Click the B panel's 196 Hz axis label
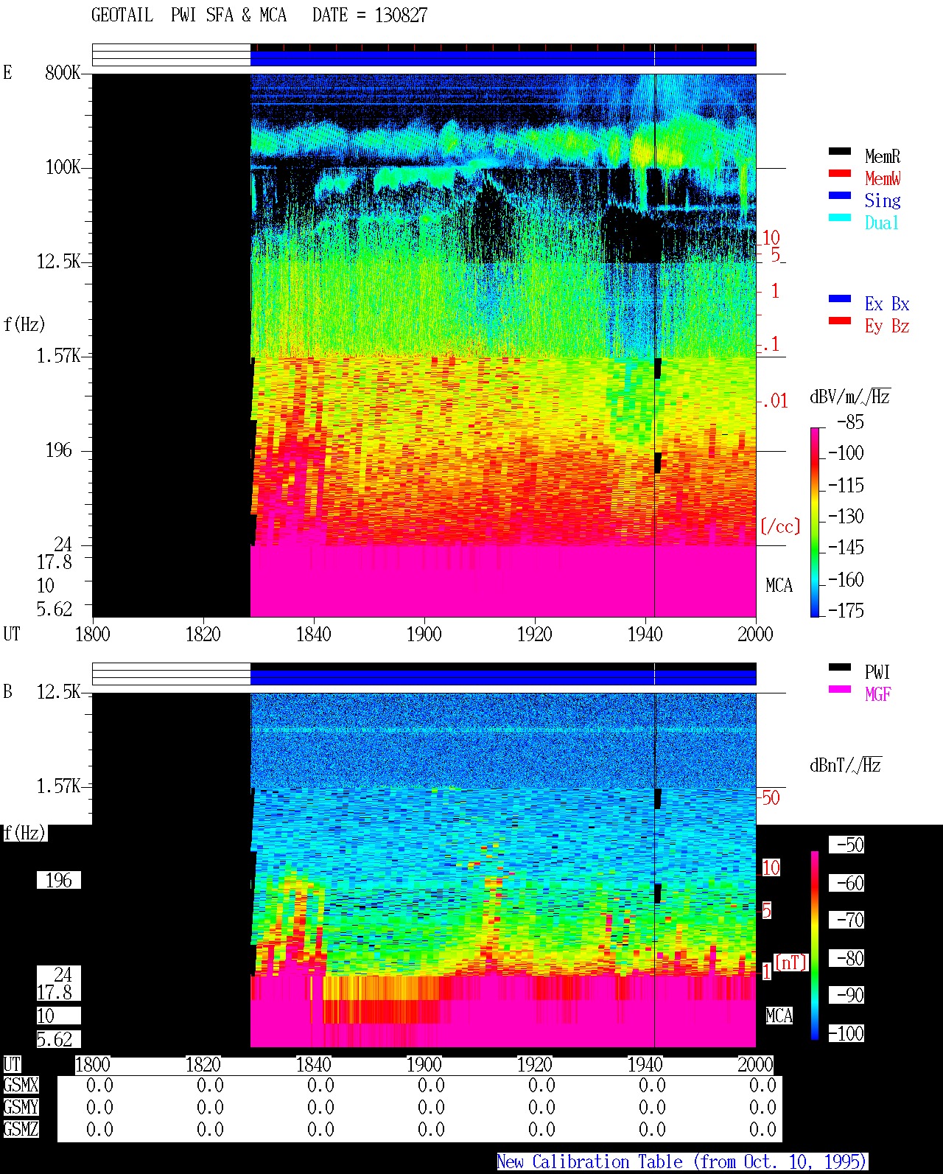The image size is (943, 1174). click(59, 880)
